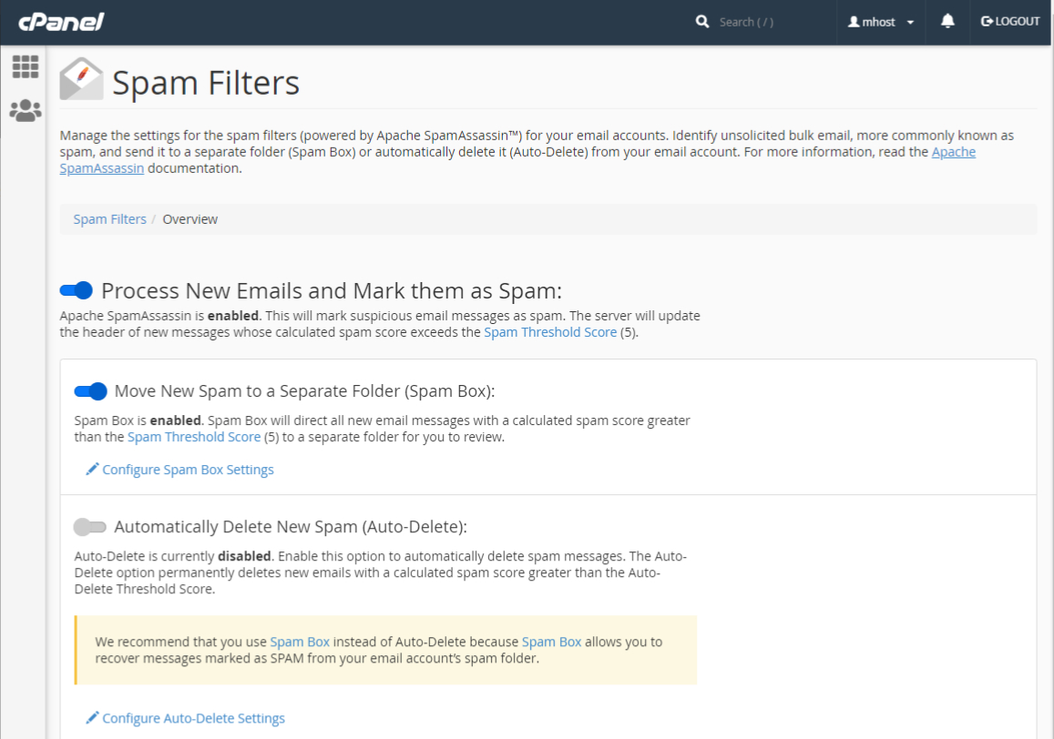Click the notifications bell icon
1054x739 pixels.
(x=947, y=22)
